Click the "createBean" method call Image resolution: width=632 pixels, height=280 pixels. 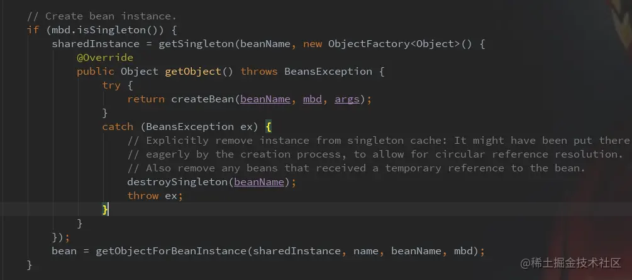click(202, 99)
